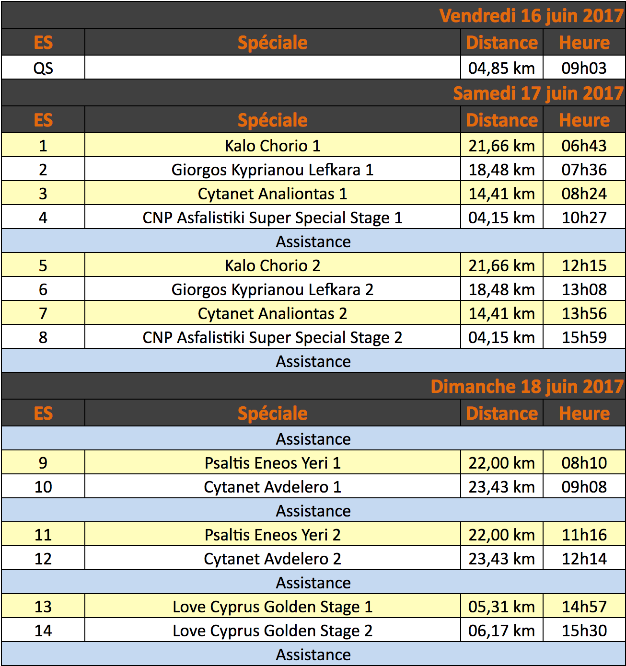The image size is (626, 666).
Task: Select Love Cyprus Golden Stage 1
Action: coord(272,607)
